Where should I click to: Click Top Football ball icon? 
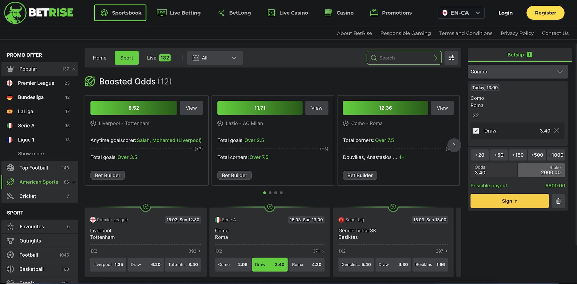pyautogui.click(x=11, y=168)
